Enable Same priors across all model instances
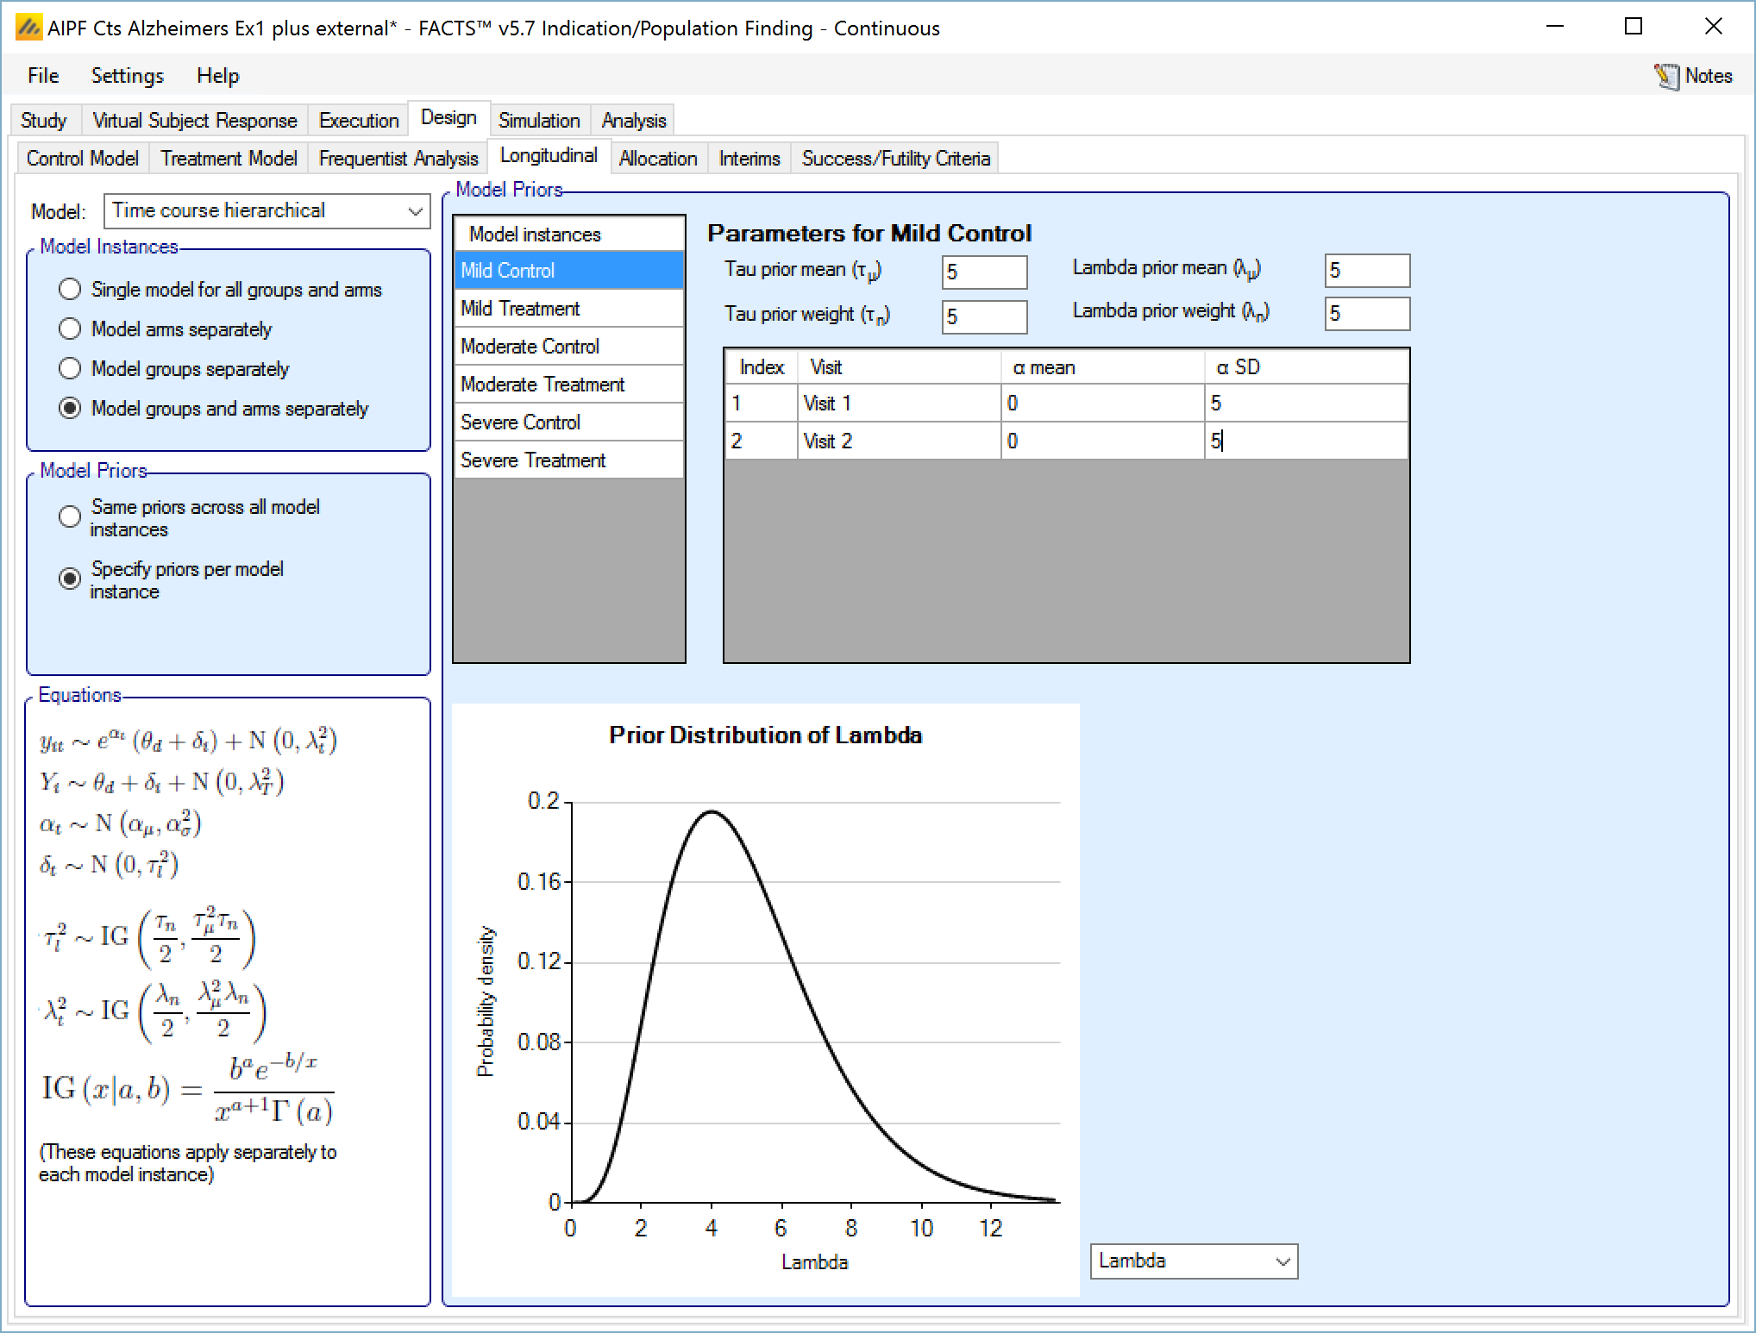 (70, 516)
